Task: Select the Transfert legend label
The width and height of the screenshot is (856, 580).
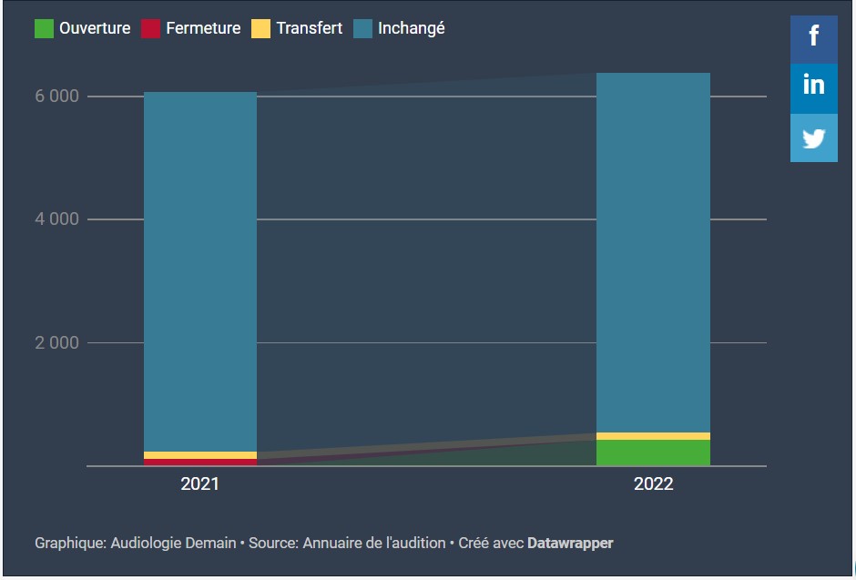Action: (310, 29)
